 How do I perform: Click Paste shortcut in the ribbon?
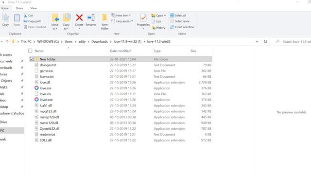(x=35, y=27)
